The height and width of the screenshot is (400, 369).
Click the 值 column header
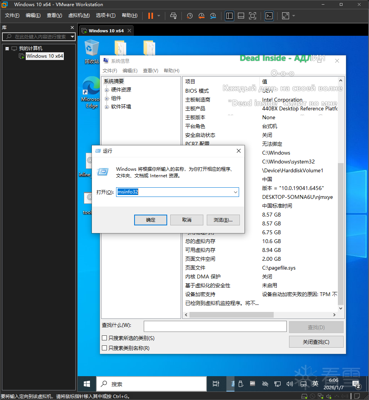click(299, 82)
